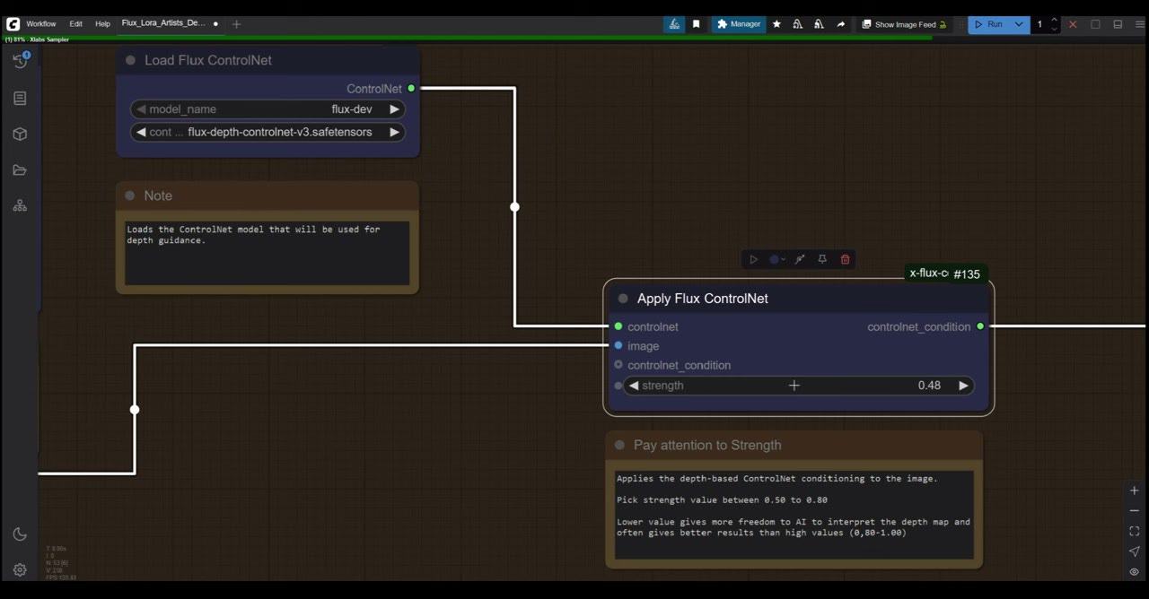Select next controlnet file
The height and width of the screenshot is (599, 1149).
(394, 132)
